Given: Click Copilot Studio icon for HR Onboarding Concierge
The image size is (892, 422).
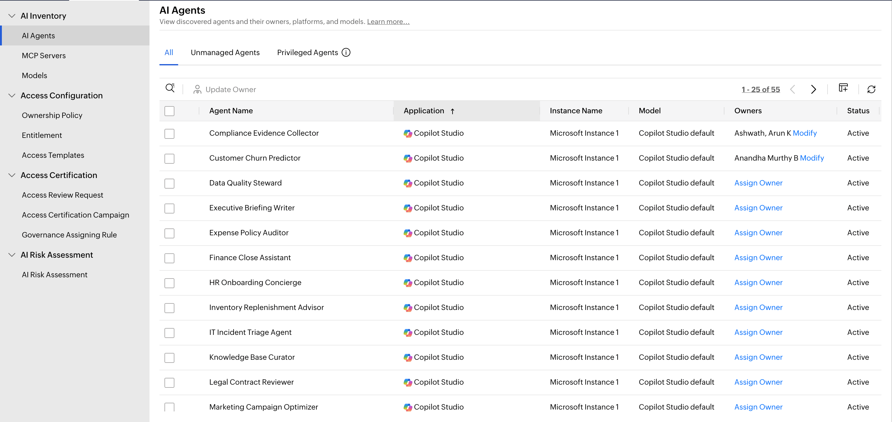Looking at the screenshot, I should tap(408, 283).
